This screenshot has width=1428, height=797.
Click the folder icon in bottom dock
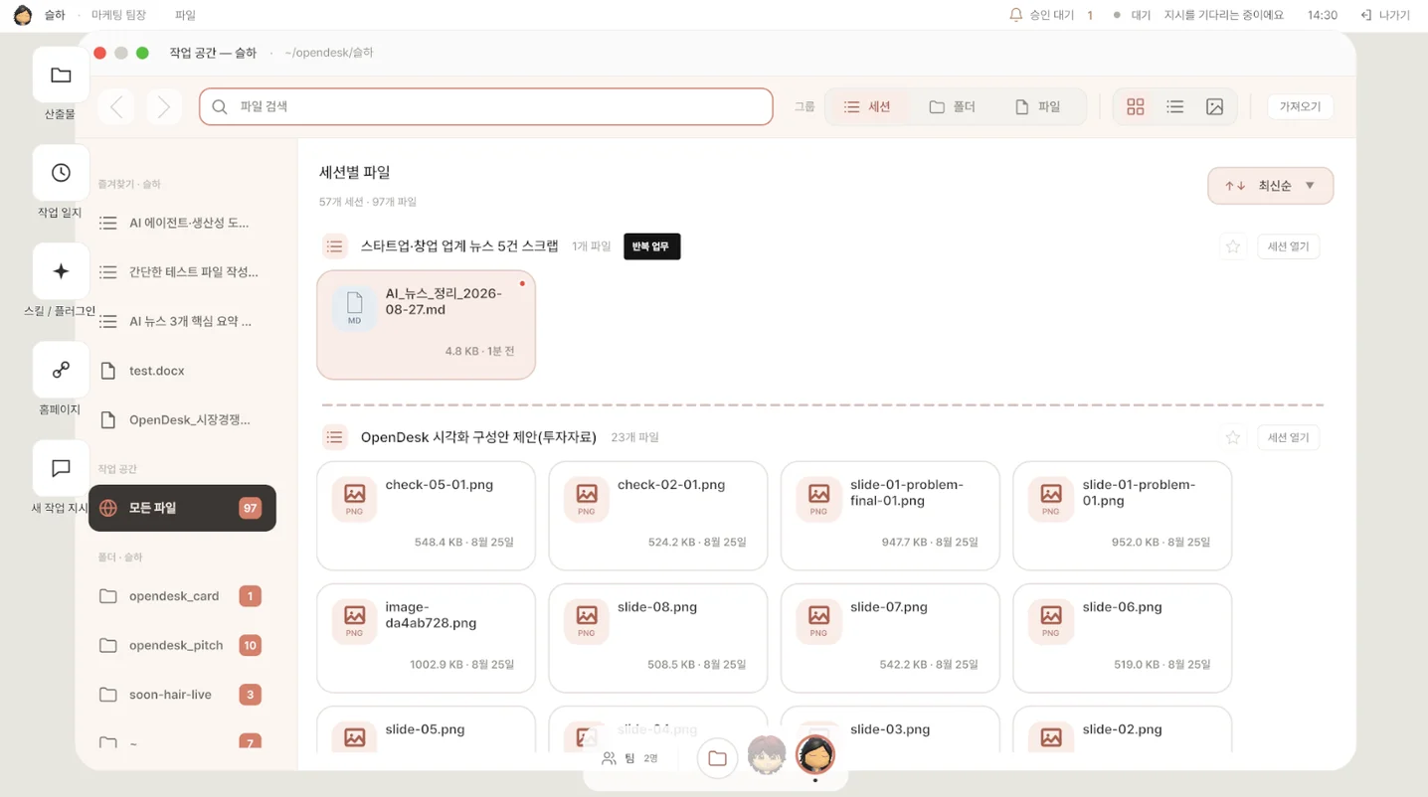click(717, 758)
